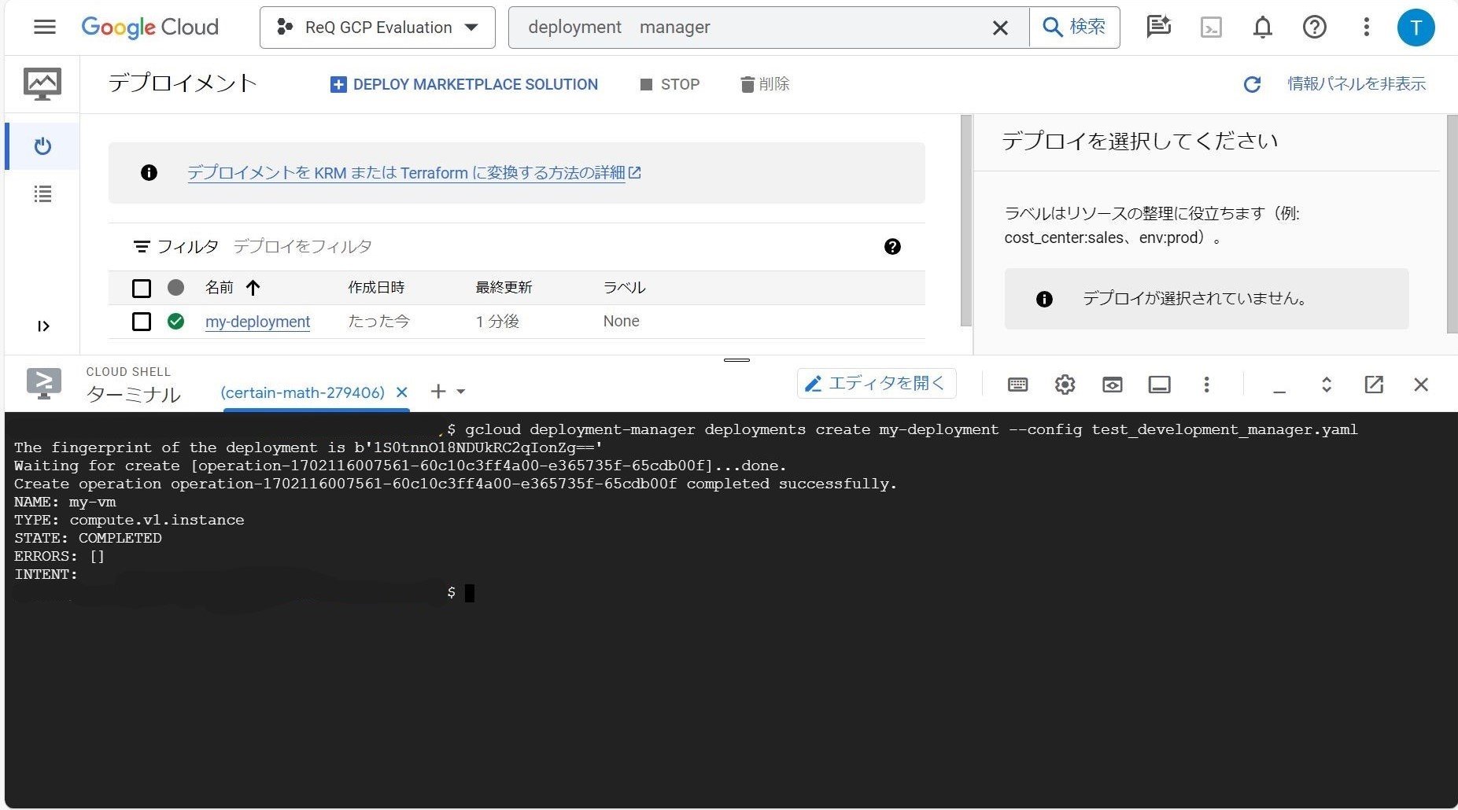Click the info icon in the conversion banner
The image size is (1458, 810).
pos(149,173)
